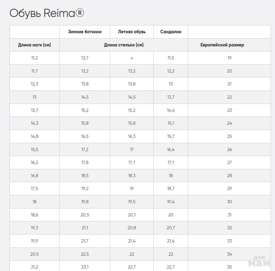Select European size 24 cell
The image size is (275, 271).
pos(229,123)
